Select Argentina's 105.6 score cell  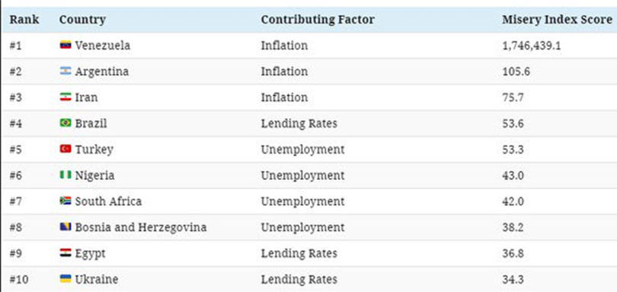click(x=516, y=72)
